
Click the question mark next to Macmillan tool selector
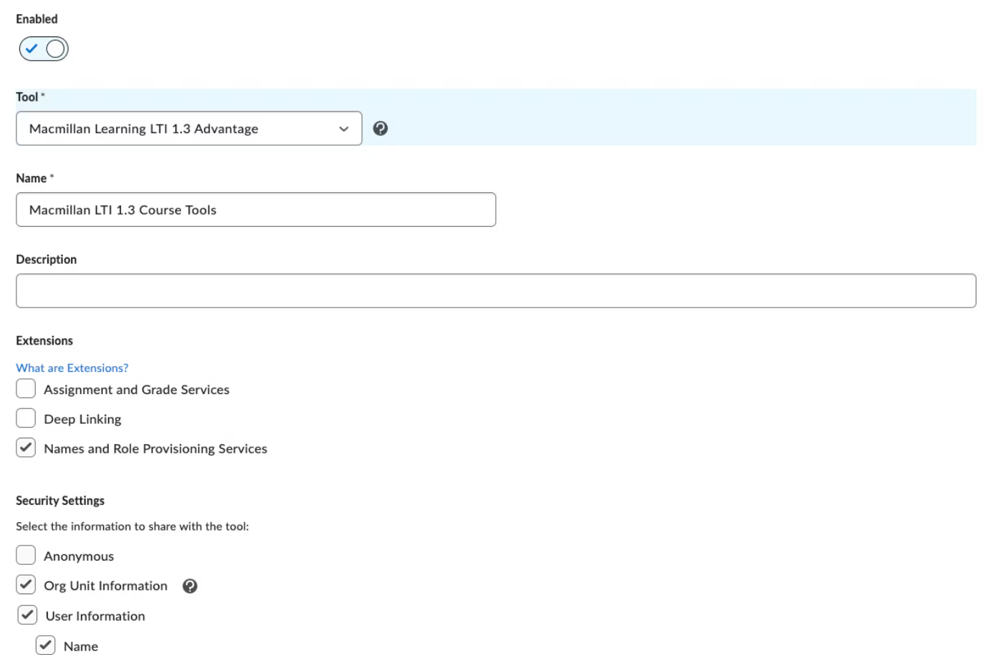click(381, 128)
